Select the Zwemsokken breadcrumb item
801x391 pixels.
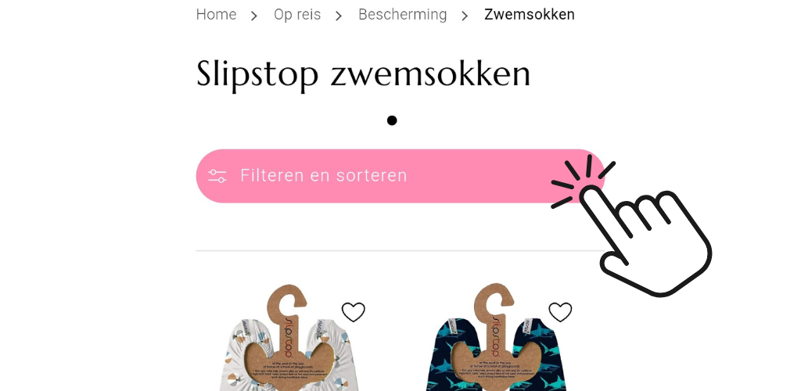(530, 15)
